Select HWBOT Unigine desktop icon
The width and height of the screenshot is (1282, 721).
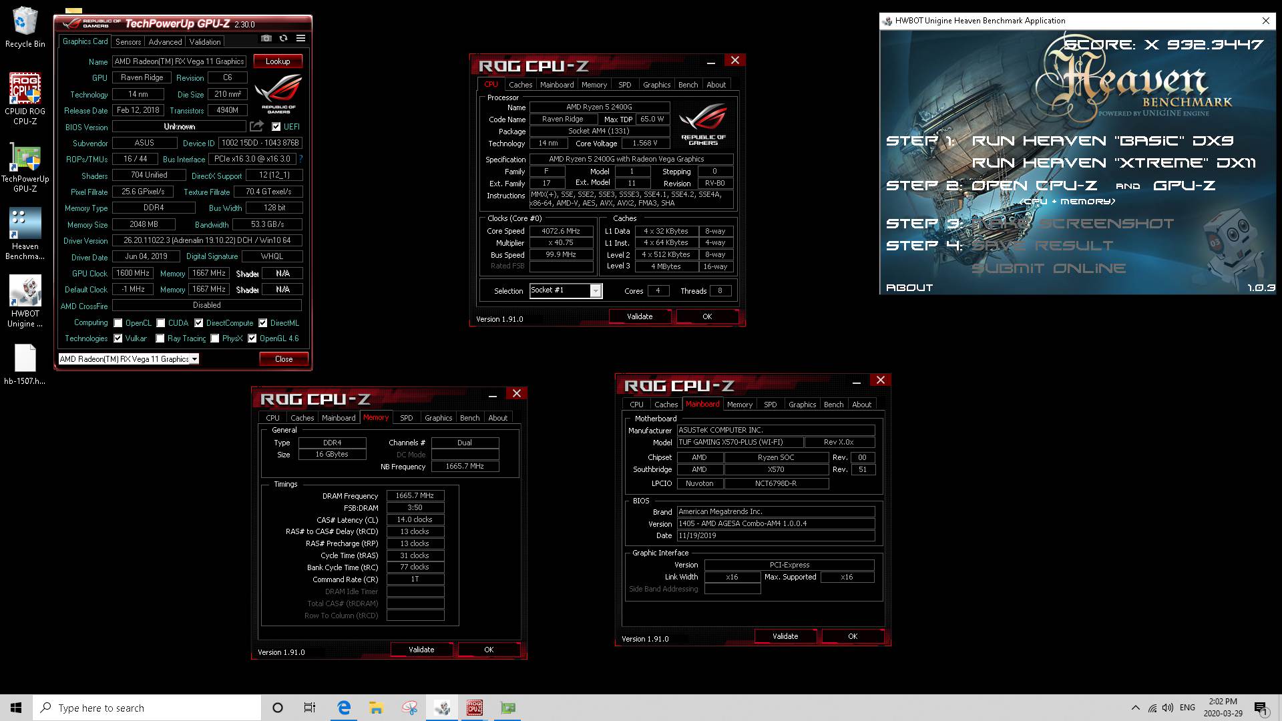tap(25, 301)
